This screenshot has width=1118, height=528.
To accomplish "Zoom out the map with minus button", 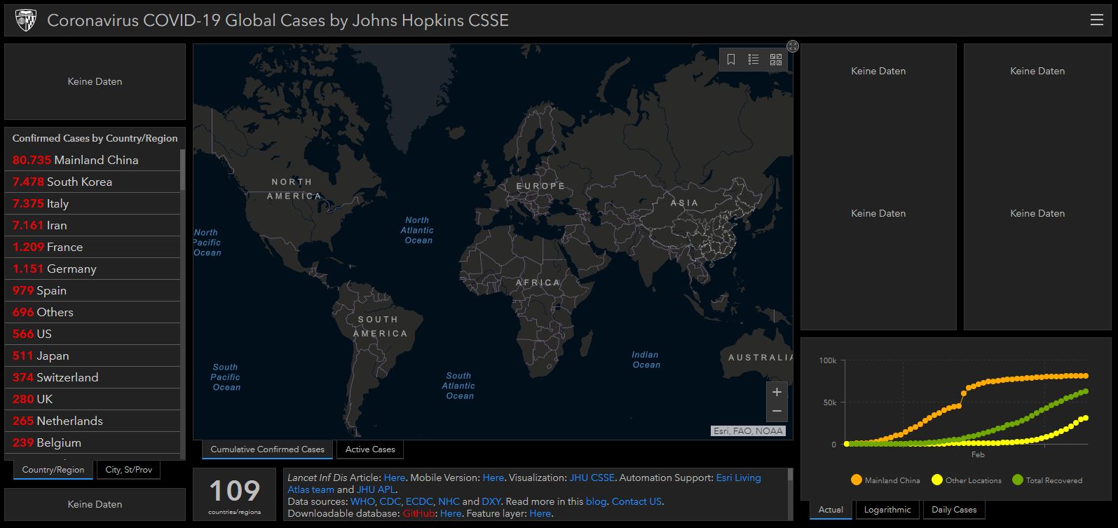I will pos(777,412).
